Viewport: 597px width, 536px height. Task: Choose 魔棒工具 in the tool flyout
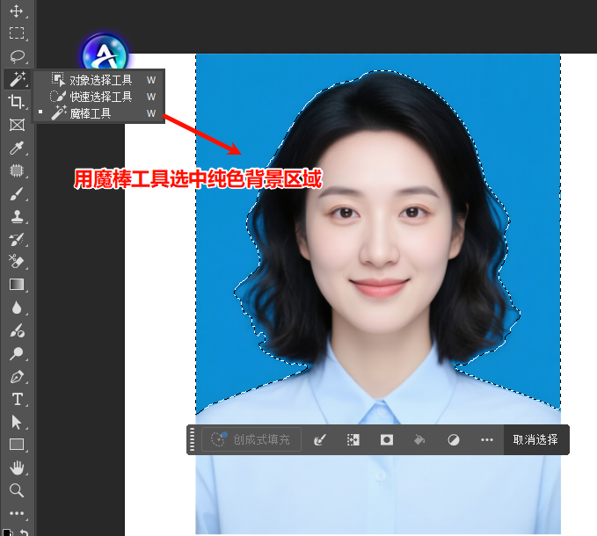(x=91, y=112)
